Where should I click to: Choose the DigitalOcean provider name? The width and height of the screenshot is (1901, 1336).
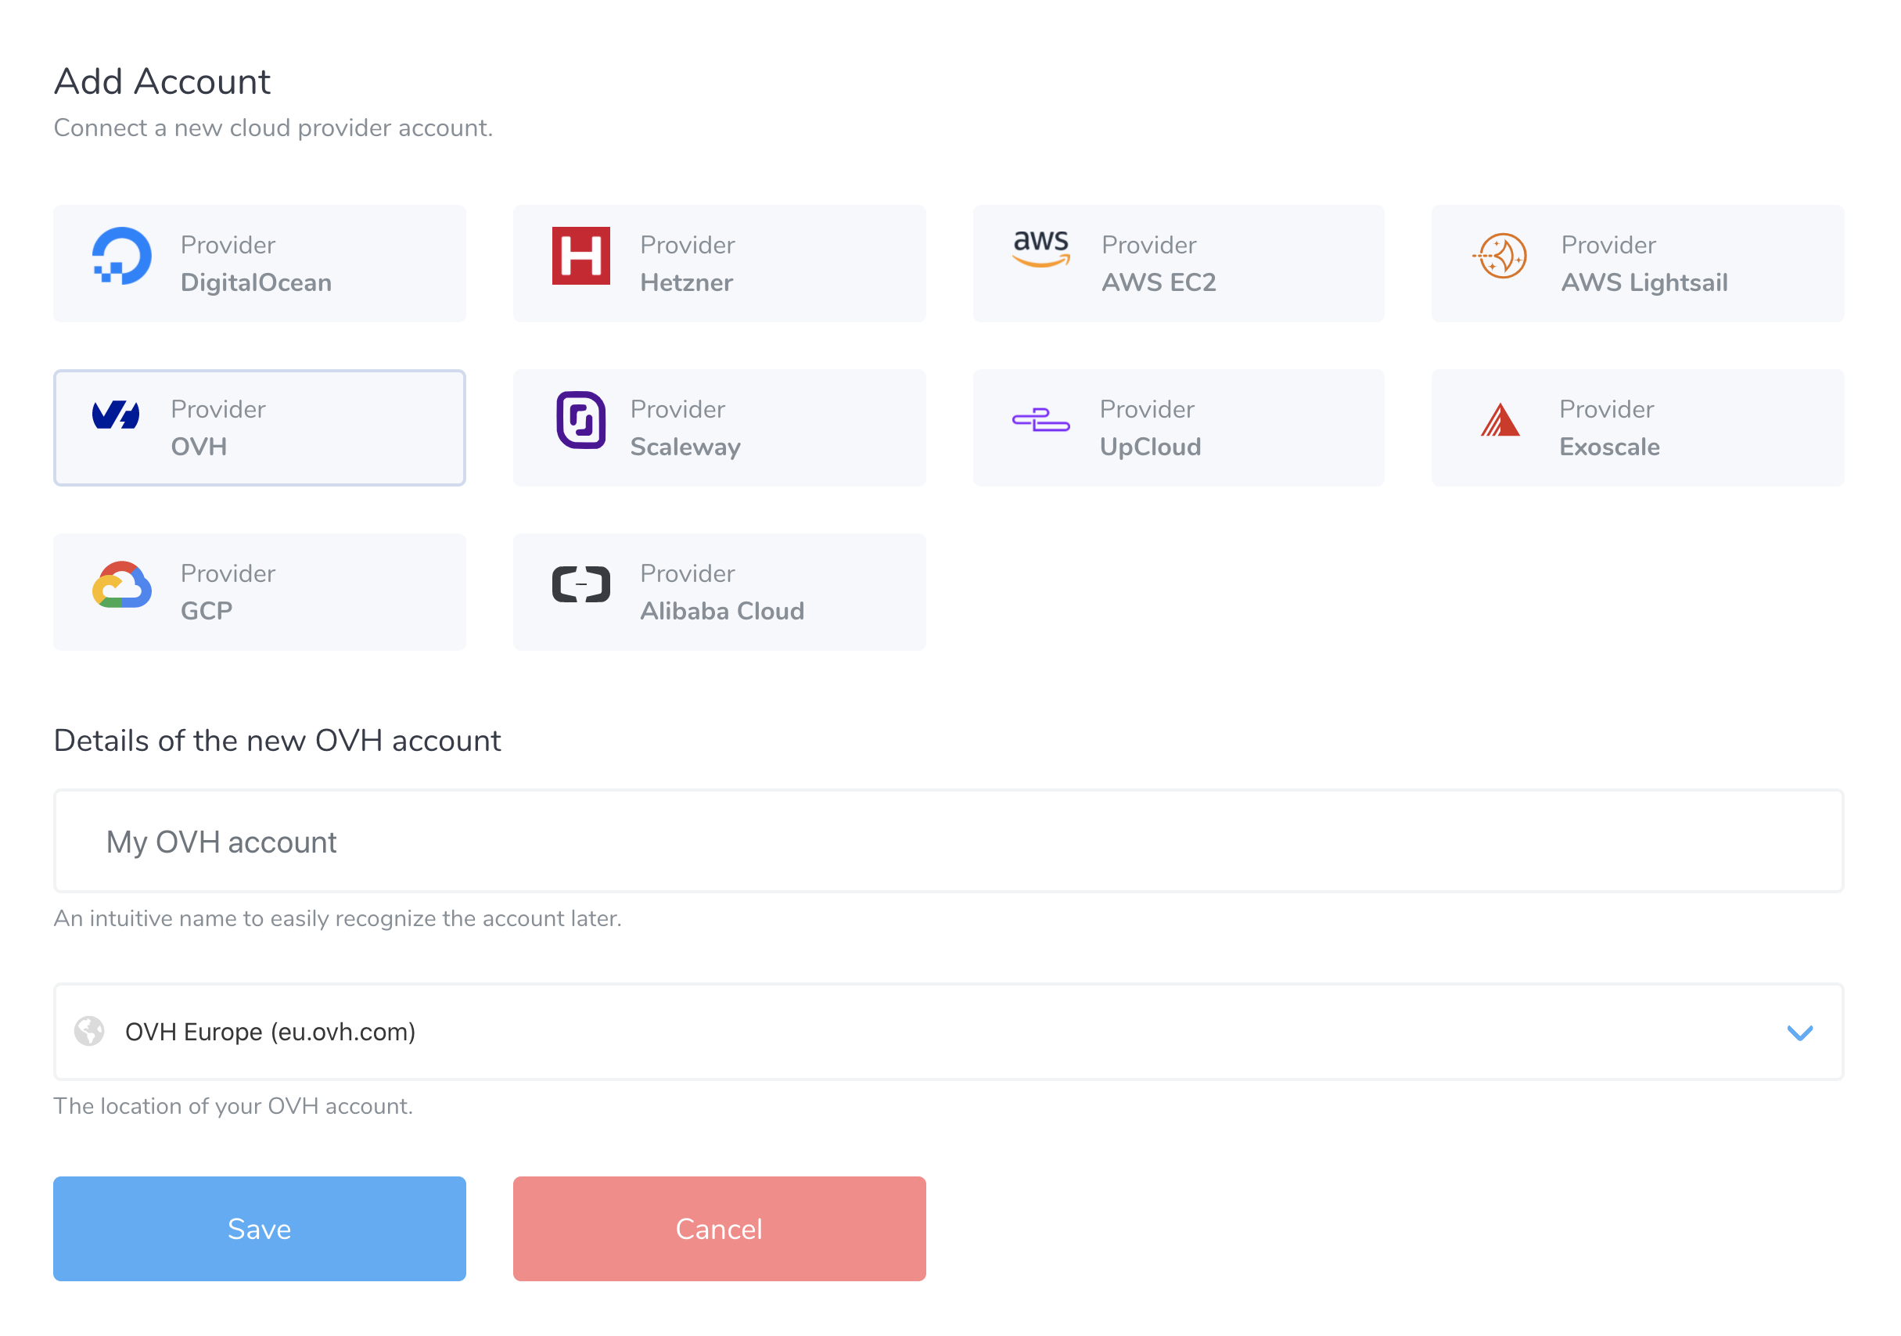(x=256, y=282)
